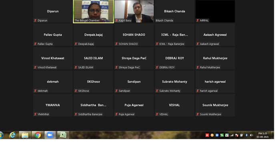Launch Google Chrome from the taskbar
Image resolution: width=280 pixels, height=158 pixels.
[38, 135]
